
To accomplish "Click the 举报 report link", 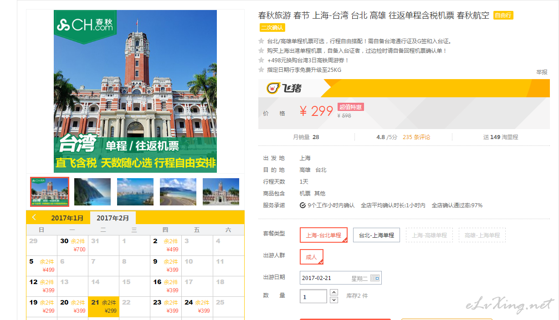I will click(542, 72).
